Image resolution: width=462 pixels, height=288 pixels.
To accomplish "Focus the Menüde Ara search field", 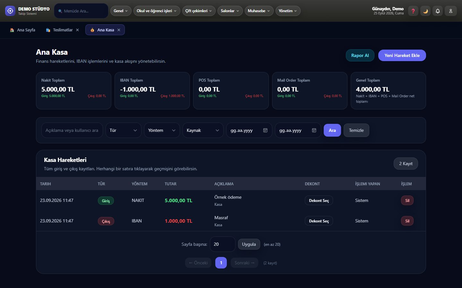I will coord(81,11).
